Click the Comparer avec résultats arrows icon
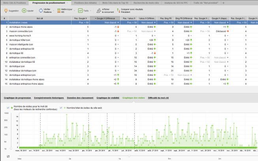 click(119, 11)
